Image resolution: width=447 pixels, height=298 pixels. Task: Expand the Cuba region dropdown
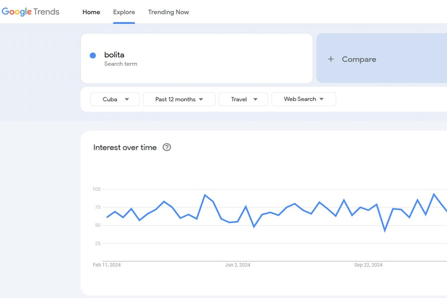[115, 99]
